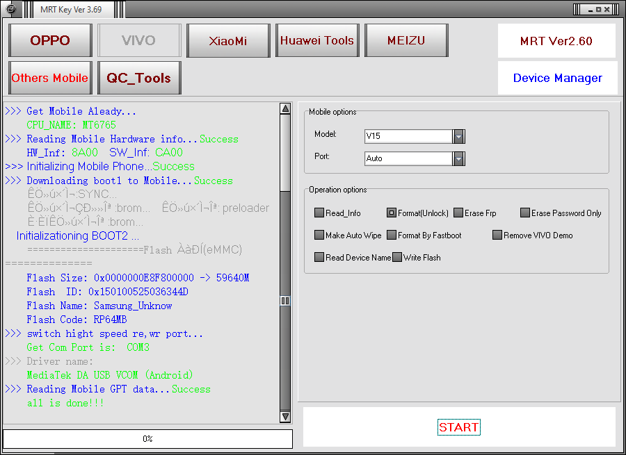The height and width of the screenshot is (455, 626).
Task: Click the 'CPU_NAME: MT6765' log line
Action: tap(71, 125)
